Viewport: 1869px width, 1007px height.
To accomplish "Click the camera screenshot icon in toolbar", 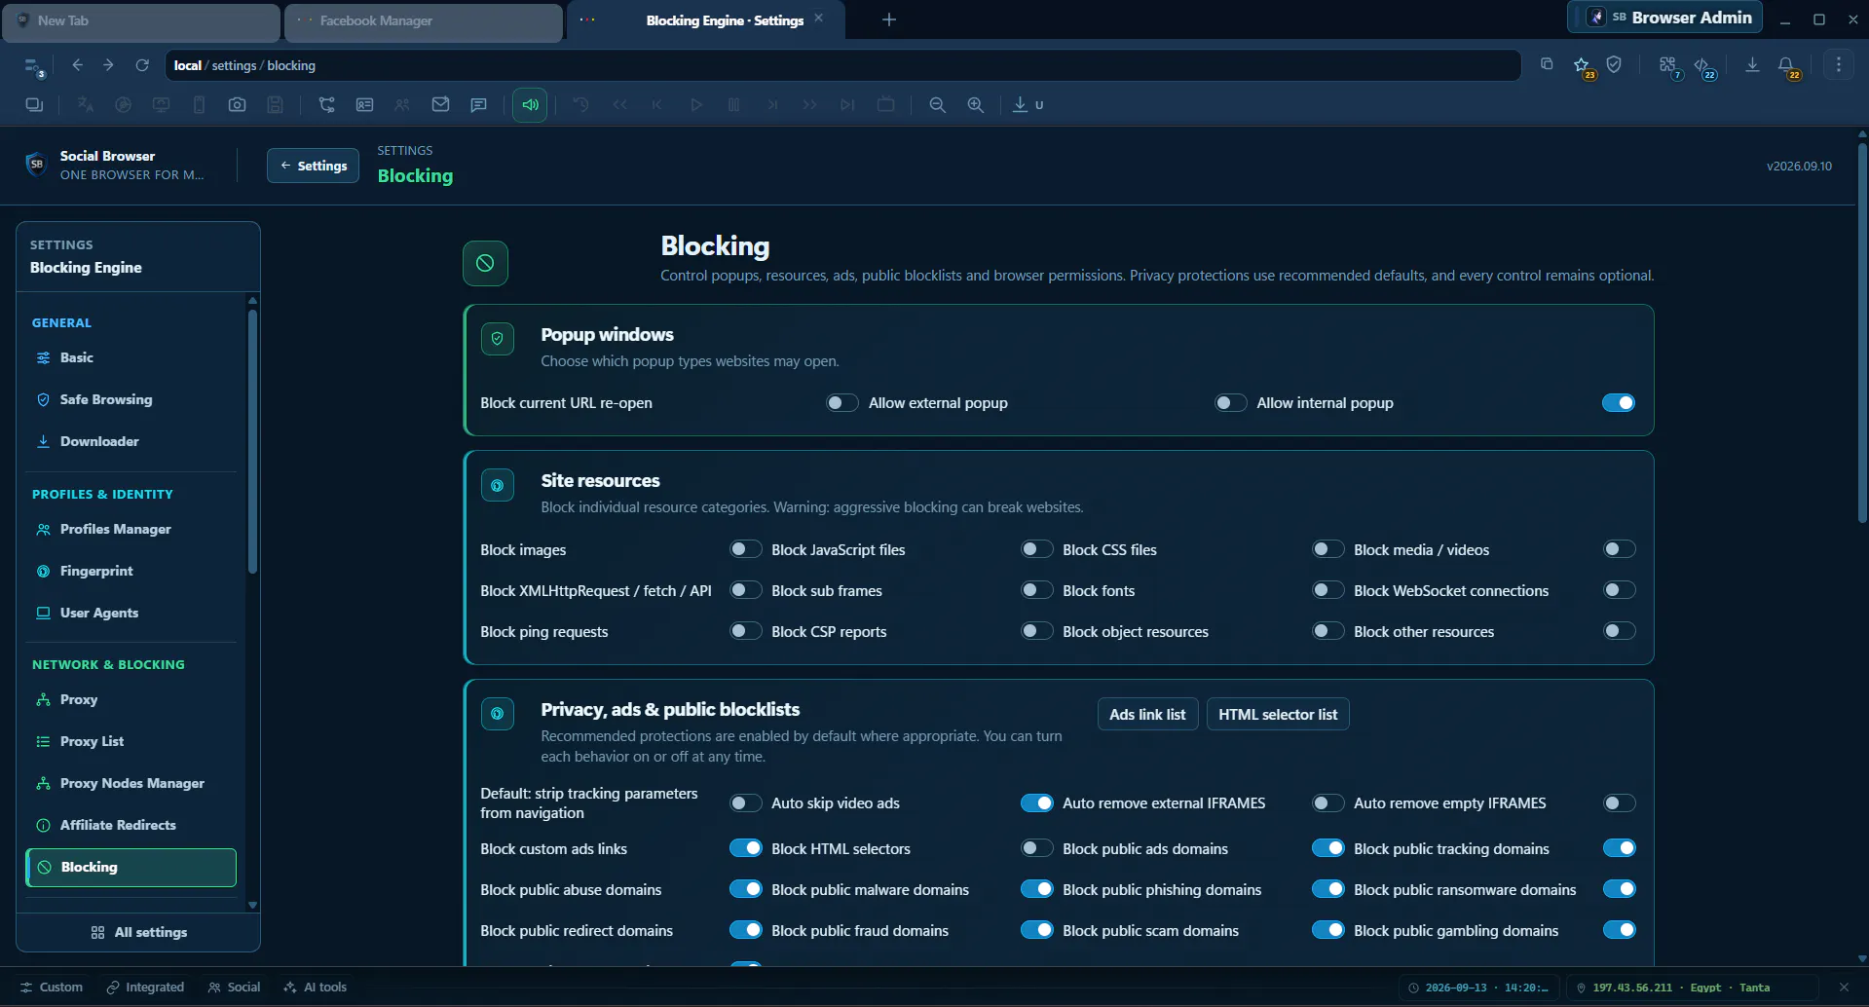I will coord(237,105).
